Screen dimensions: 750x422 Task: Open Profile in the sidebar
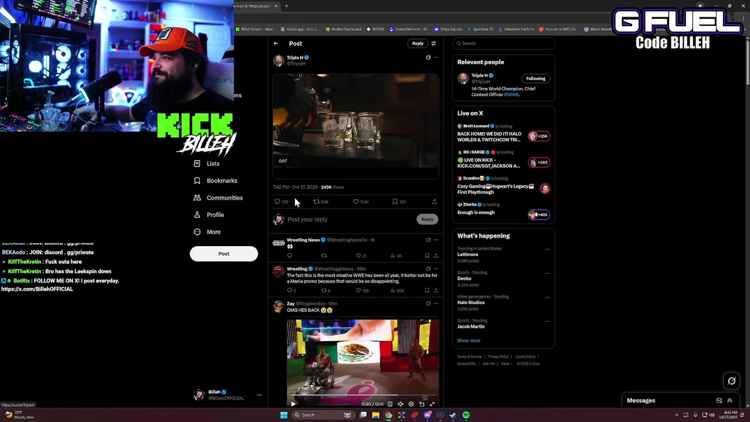(209, 215)
